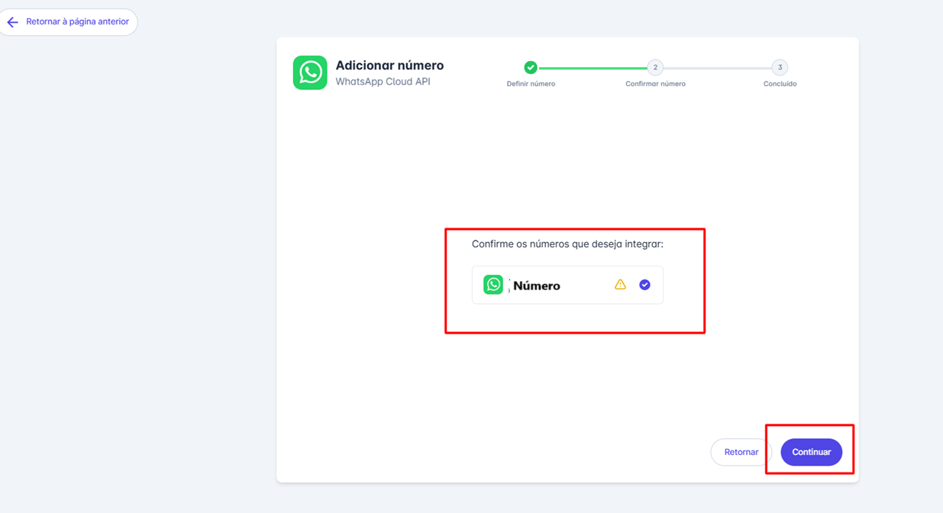Image resolution: width=943 pixels, height=513 pixels.
Task: Click the 'Adicionar número' heading
Action: coord(389,66)
